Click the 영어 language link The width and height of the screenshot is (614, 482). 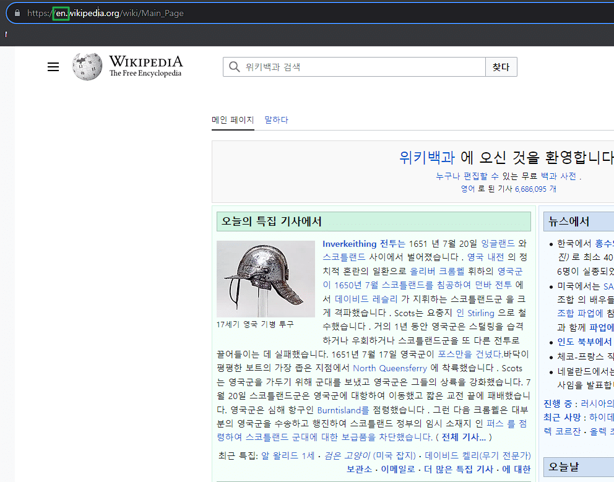click(x=467, y=189)
